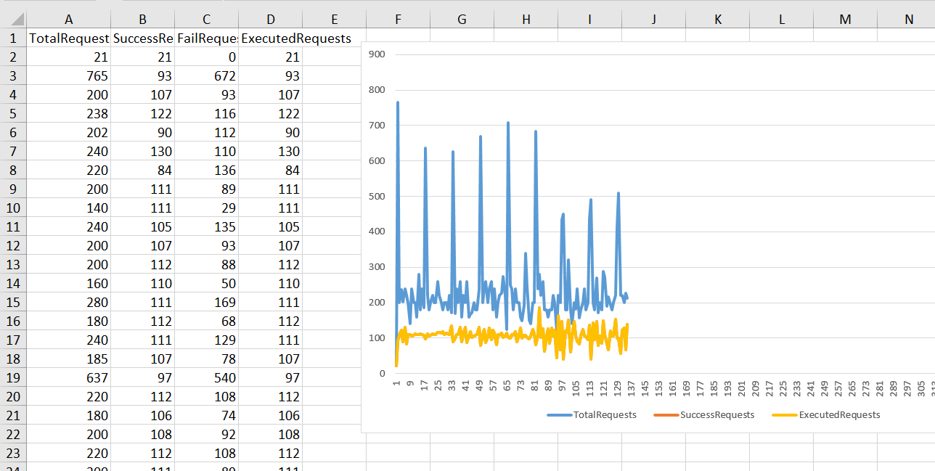Viewport: 935px width, 471px height.
Task: Select column E header
Action: (x=334, y=20)
